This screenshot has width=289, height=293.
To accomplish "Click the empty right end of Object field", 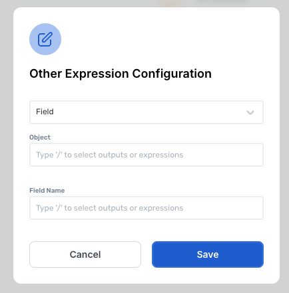I will click(224, 155).
